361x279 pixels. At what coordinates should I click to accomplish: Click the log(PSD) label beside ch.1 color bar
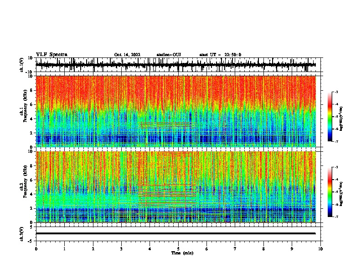click(x=341, y=119)
